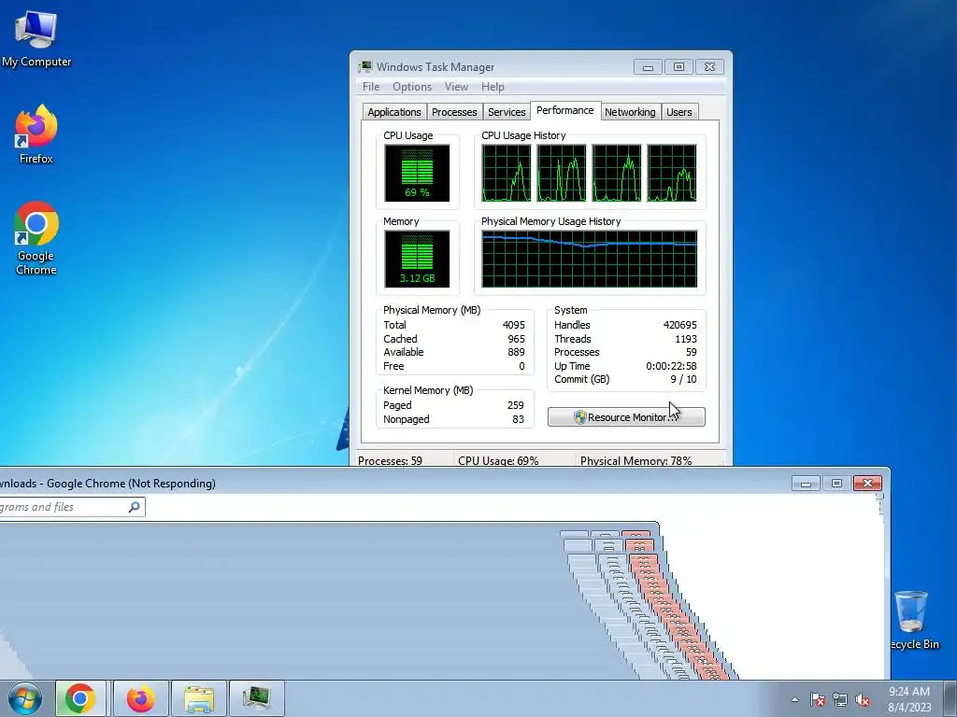The image size is (957, 717).
Task: Click the Up Time value 0:00:22:58
Action: click(671, 366)
